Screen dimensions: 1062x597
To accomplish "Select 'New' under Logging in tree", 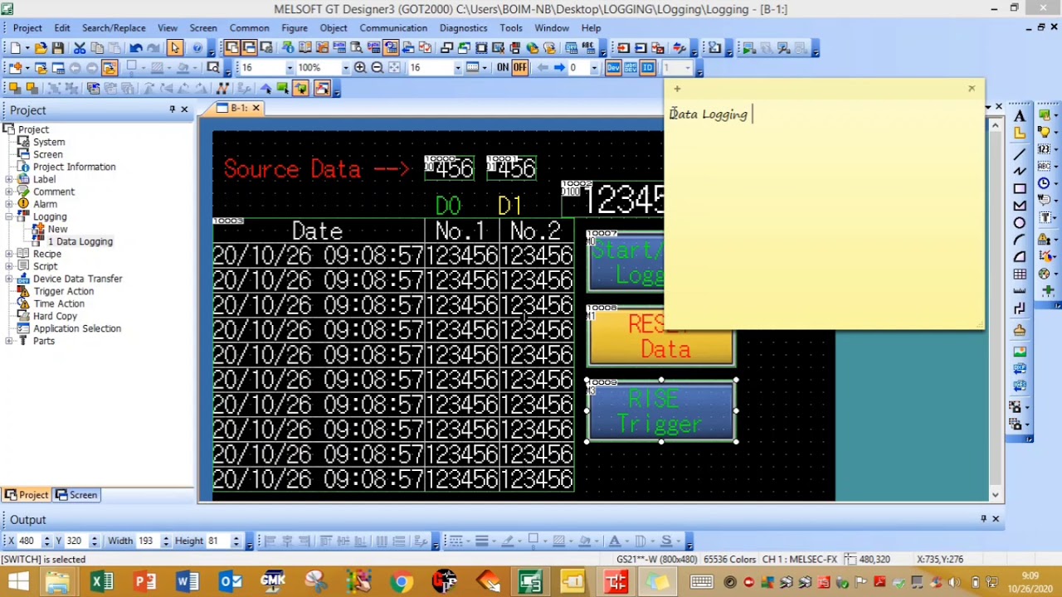I will 57,229.
